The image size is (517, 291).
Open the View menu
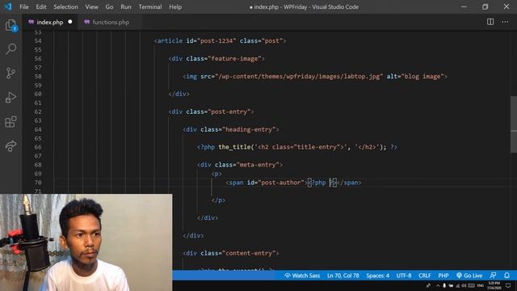click(91, 6)
